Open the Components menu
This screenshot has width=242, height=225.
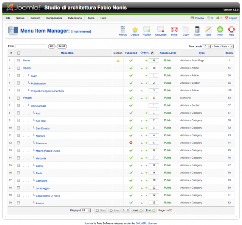point(54,18)
